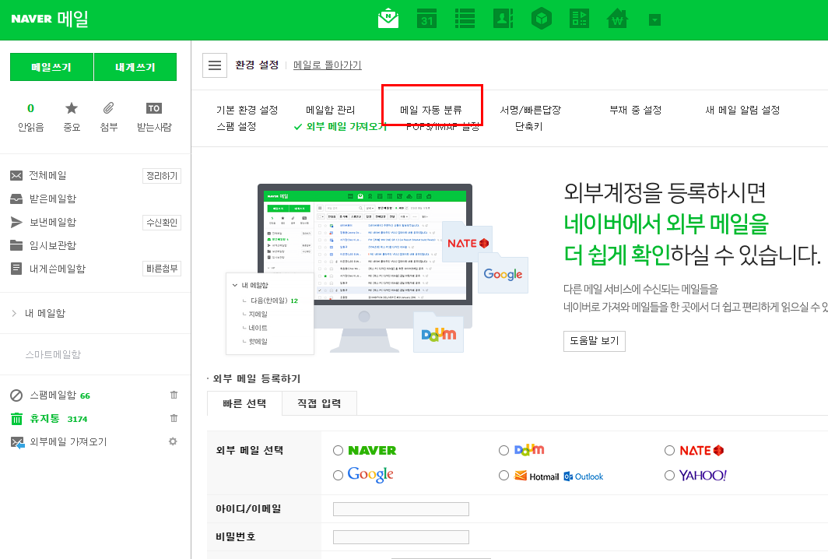This screenshot has width=828, height=559.
Task: Open the calendar icon showing 31
Action: click(426, 19)
